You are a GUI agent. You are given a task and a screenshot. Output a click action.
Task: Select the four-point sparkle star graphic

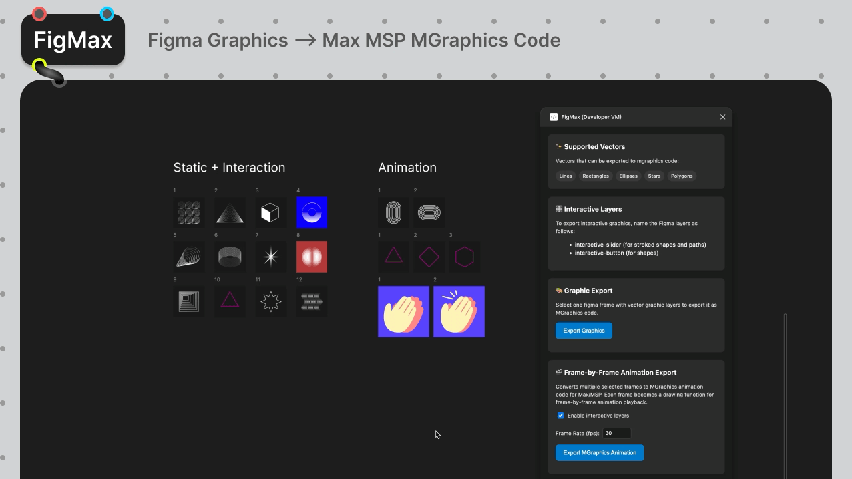click(x=271, y=257)
